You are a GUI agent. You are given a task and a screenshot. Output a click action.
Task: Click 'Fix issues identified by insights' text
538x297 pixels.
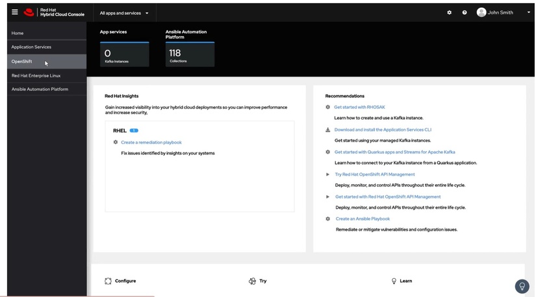point(168,153)
